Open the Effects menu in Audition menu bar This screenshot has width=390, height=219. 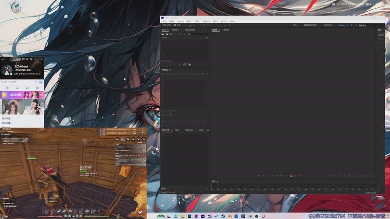pos(197,21)
